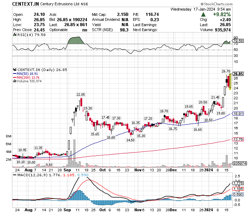Screen dimensions: 248x213
Task: Click the SCTR (NSE) value 98.3
Action: pyautogui.click(x=124, y=30)
